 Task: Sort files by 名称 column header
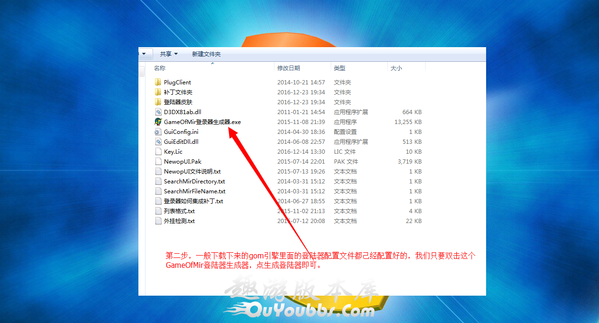tap(160, 68)
